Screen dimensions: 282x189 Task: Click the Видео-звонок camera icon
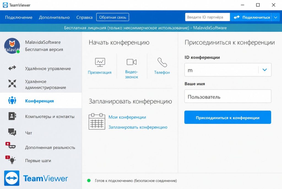(x=131, y=62)
